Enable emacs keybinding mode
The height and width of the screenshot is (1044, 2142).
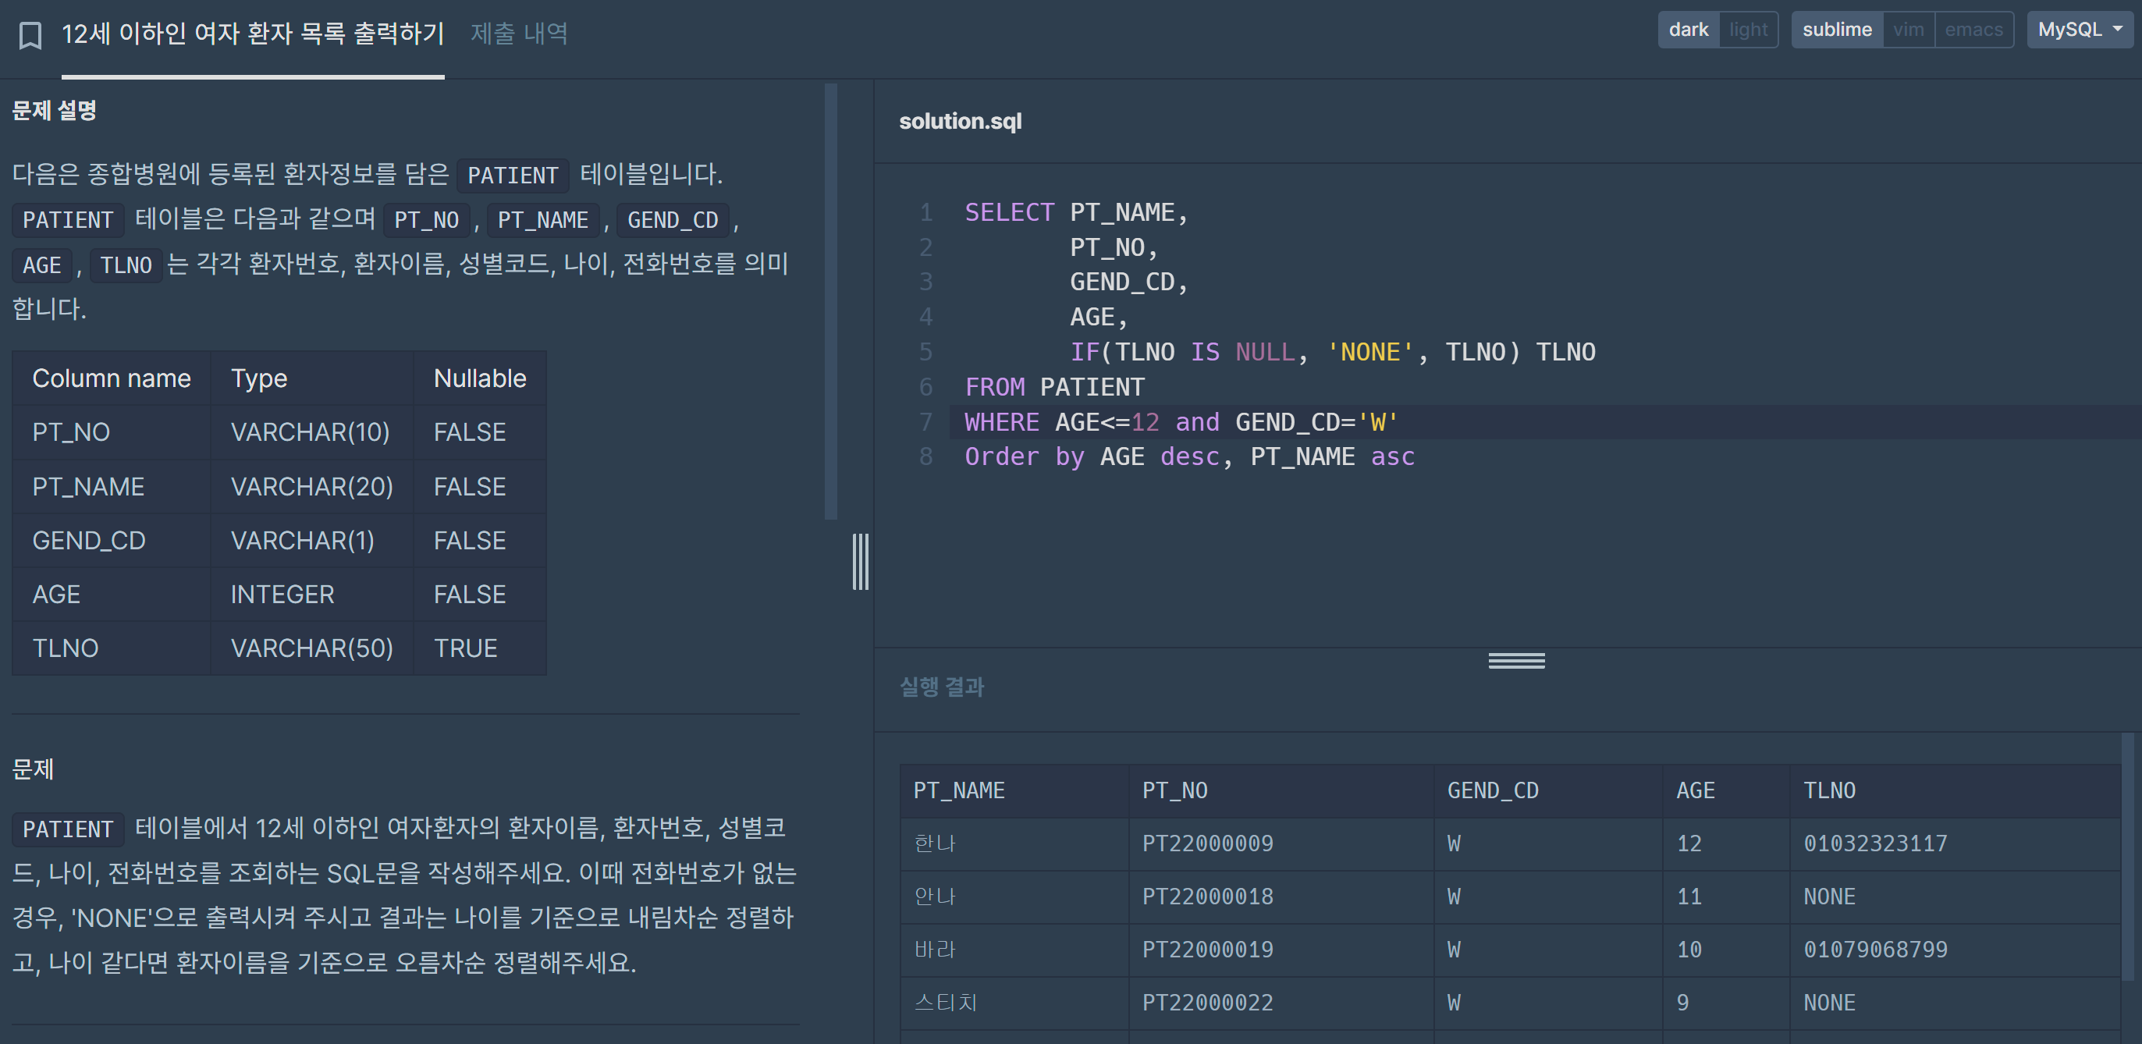[x=1973, y=30]
